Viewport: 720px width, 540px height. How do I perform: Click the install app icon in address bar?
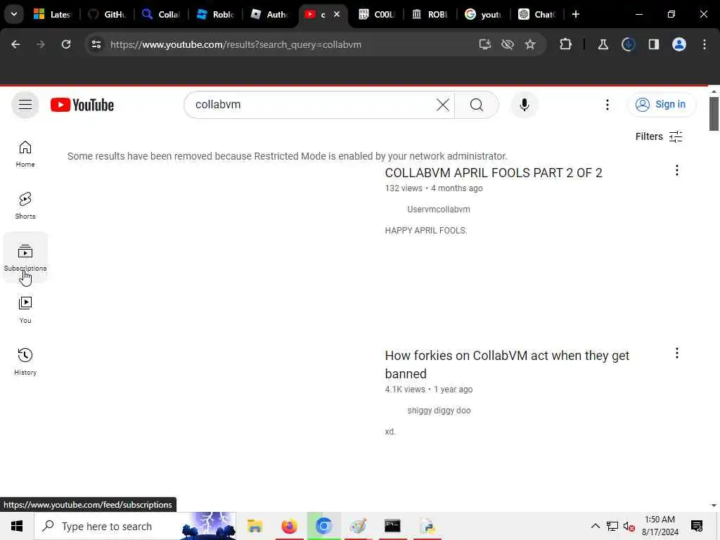[x=485, y=44]
